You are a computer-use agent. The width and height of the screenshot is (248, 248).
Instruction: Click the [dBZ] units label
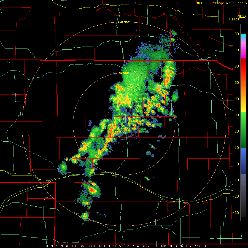pyautogui.click(x=234, y=19)
